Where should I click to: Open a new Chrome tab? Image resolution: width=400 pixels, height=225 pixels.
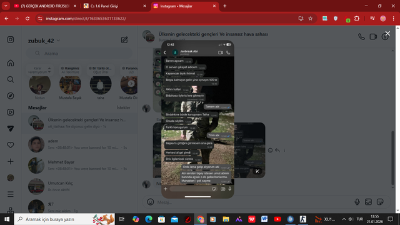click(225, 6)
